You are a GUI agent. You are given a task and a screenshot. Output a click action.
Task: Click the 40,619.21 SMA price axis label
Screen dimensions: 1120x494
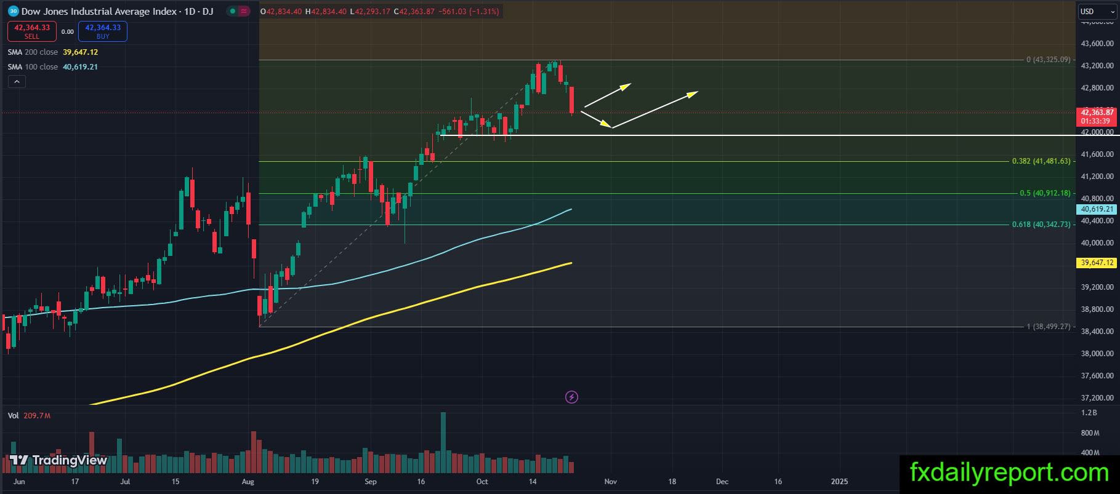point(1097,209)
